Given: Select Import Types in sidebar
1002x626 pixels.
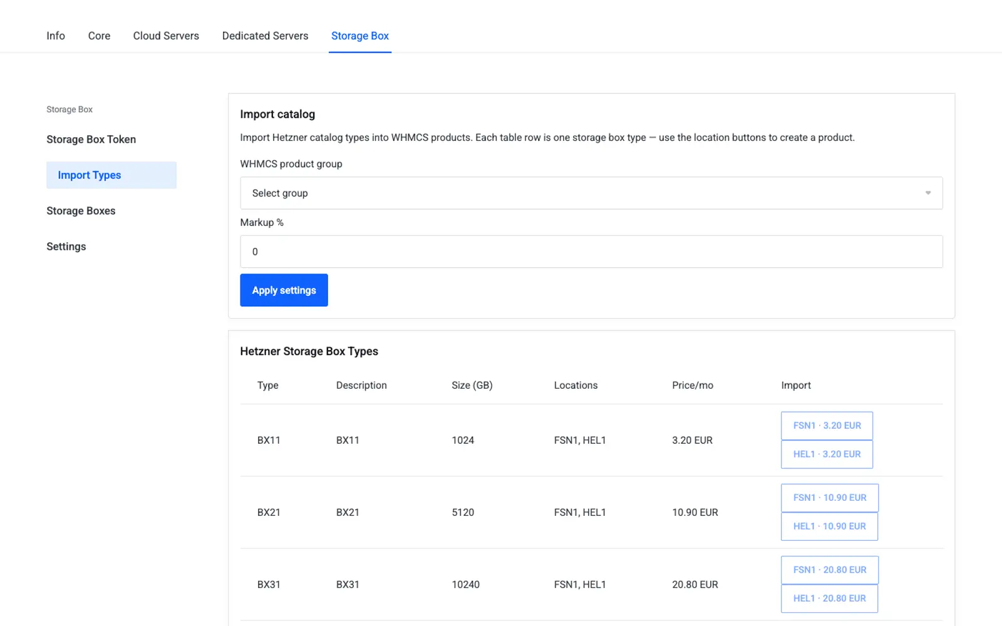Looking at the screenshot, I should click(x=111, y=175).
